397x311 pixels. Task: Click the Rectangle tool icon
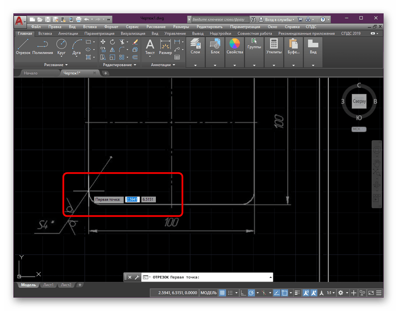tap(88, 42)
